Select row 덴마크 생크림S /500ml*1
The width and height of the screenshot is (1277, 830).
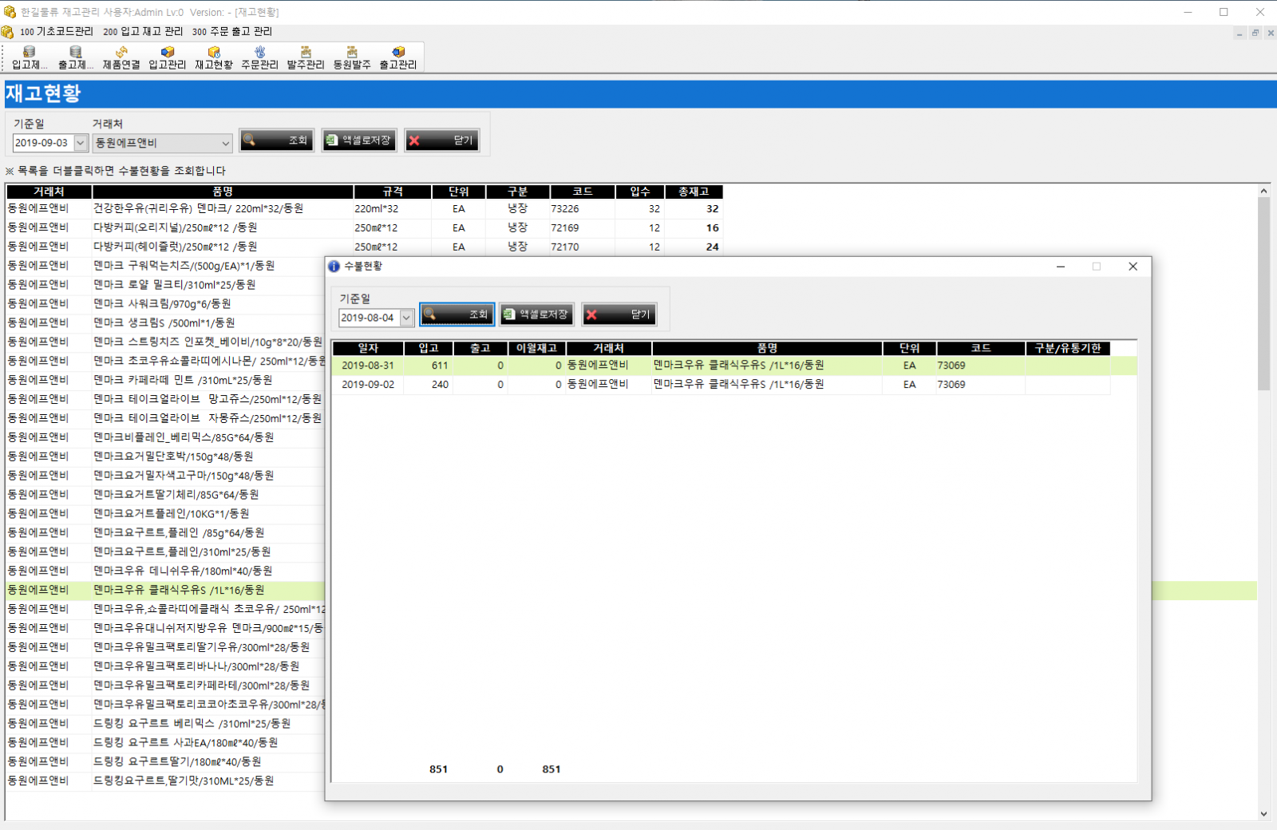click(x=165, y=323)
